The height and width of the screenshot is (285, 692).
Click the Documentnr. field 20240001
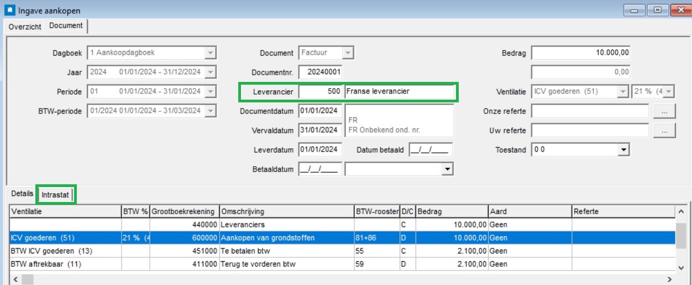(321, 72)
